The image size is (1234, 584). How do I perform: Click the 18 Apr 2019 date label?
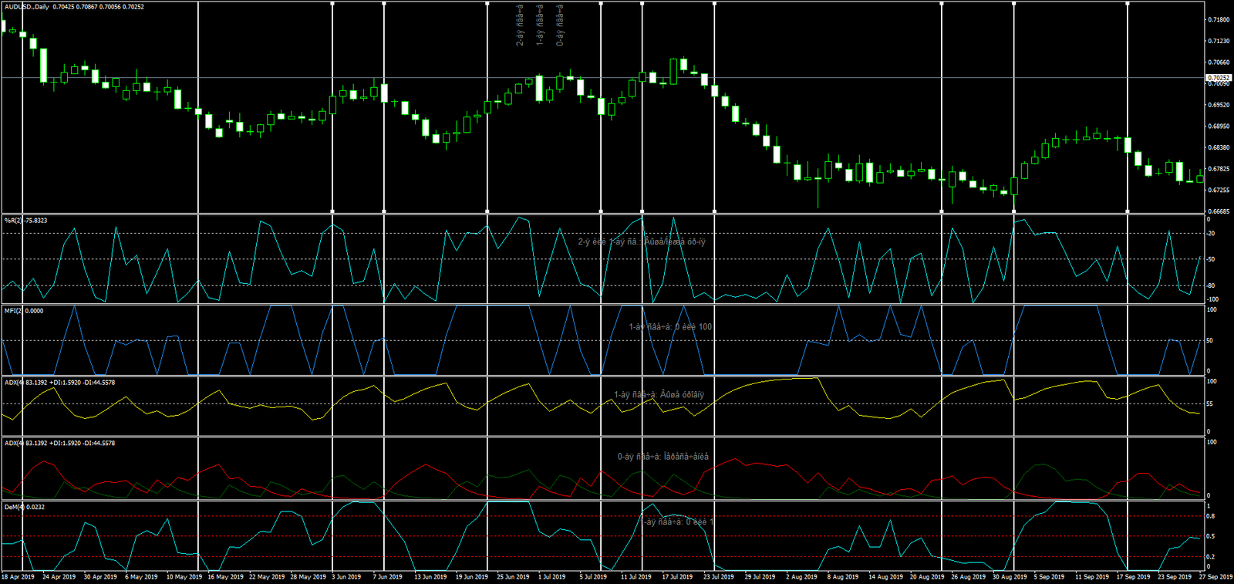[x=18, y=577]
